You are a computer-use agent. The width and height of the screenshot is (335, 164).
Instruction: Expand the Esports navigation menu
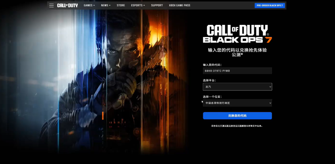pyautogui.click(x=138, y=6)
